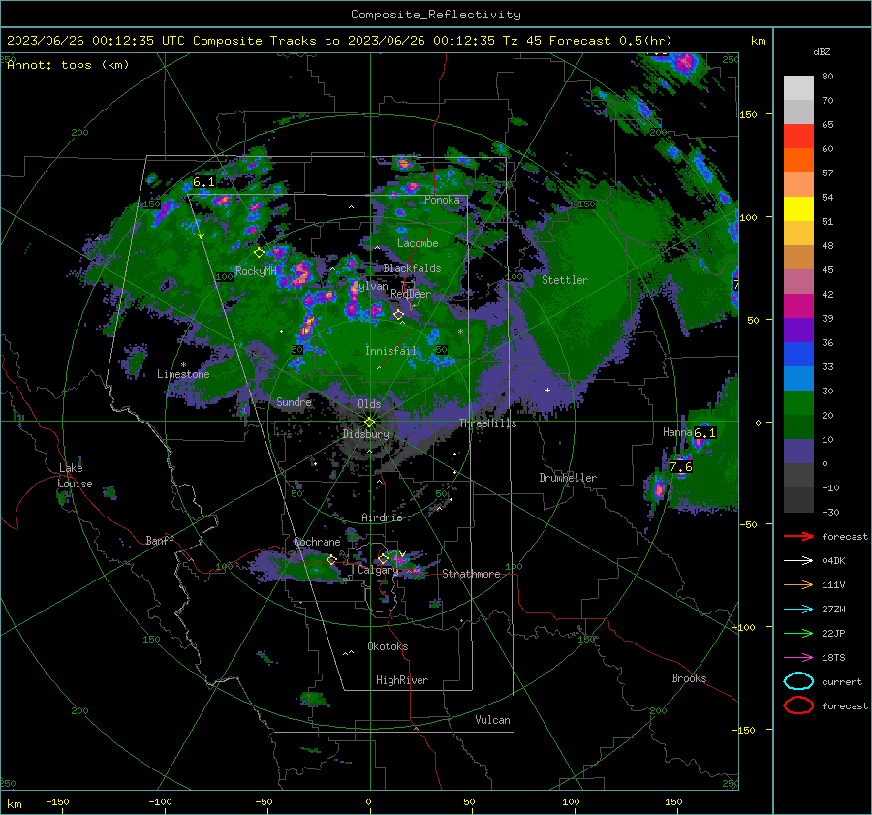
Task: Click the 6.1 storm top beside Hanna
Action: coord(704,433)
